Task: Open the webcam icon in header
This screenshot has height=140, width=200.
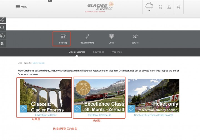Action: point(160,7)
